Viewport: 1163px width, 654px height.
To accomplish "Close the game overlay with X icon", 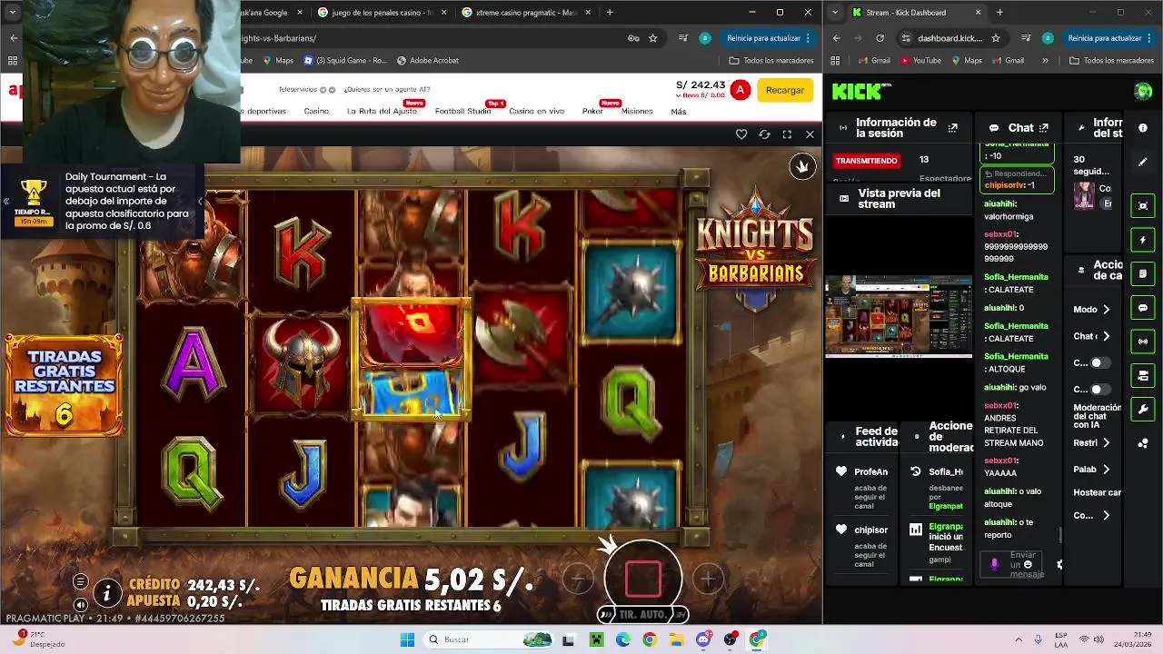I will [x=810, y=134].
